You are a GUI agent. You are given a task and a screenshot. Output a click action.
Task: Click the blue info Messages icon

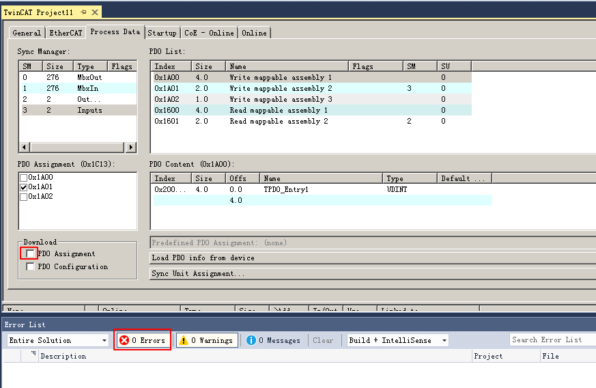(x=251, y=340)
